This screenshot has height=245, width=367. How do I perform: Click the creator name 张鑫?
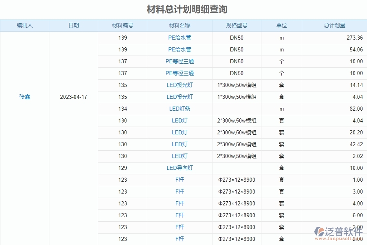point(24,97)
